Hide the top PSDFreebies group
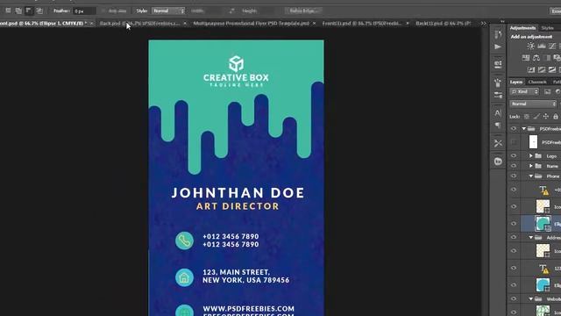Viewport: 561px width, 316px height. (x=514, y=129)
